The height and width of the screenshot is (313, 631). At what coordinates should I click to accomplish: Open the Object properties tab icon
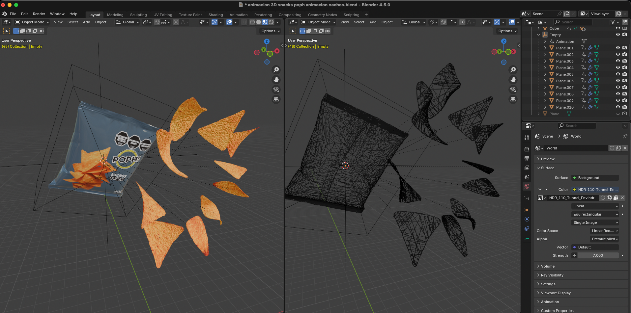[527, 210]
